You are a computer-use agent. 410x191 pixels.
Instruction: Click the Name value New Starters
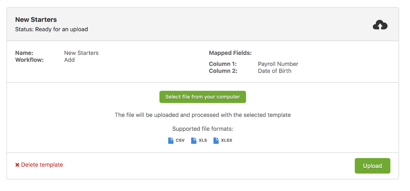[81, 53]
